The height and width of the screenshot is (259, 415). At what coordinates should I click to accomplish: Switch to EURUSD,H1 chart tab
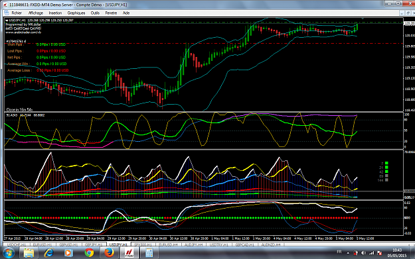point(42,244)
